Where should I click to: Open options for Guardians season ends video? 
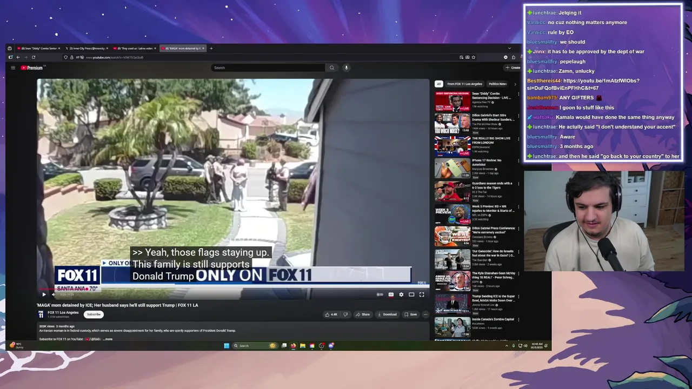coord(518,184)
